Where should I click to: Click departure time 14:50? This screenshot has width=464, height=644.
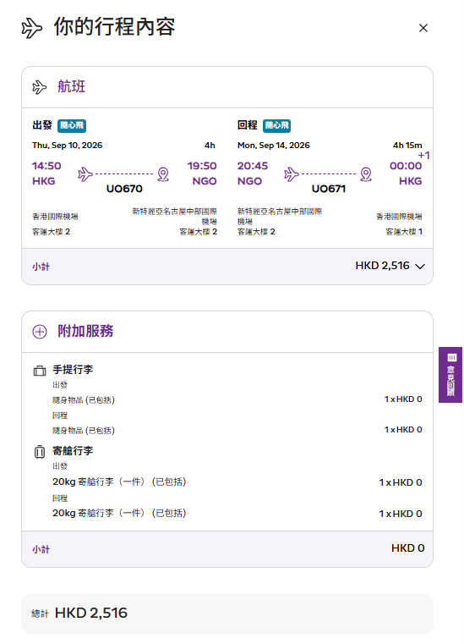click(x=46, y=166)
